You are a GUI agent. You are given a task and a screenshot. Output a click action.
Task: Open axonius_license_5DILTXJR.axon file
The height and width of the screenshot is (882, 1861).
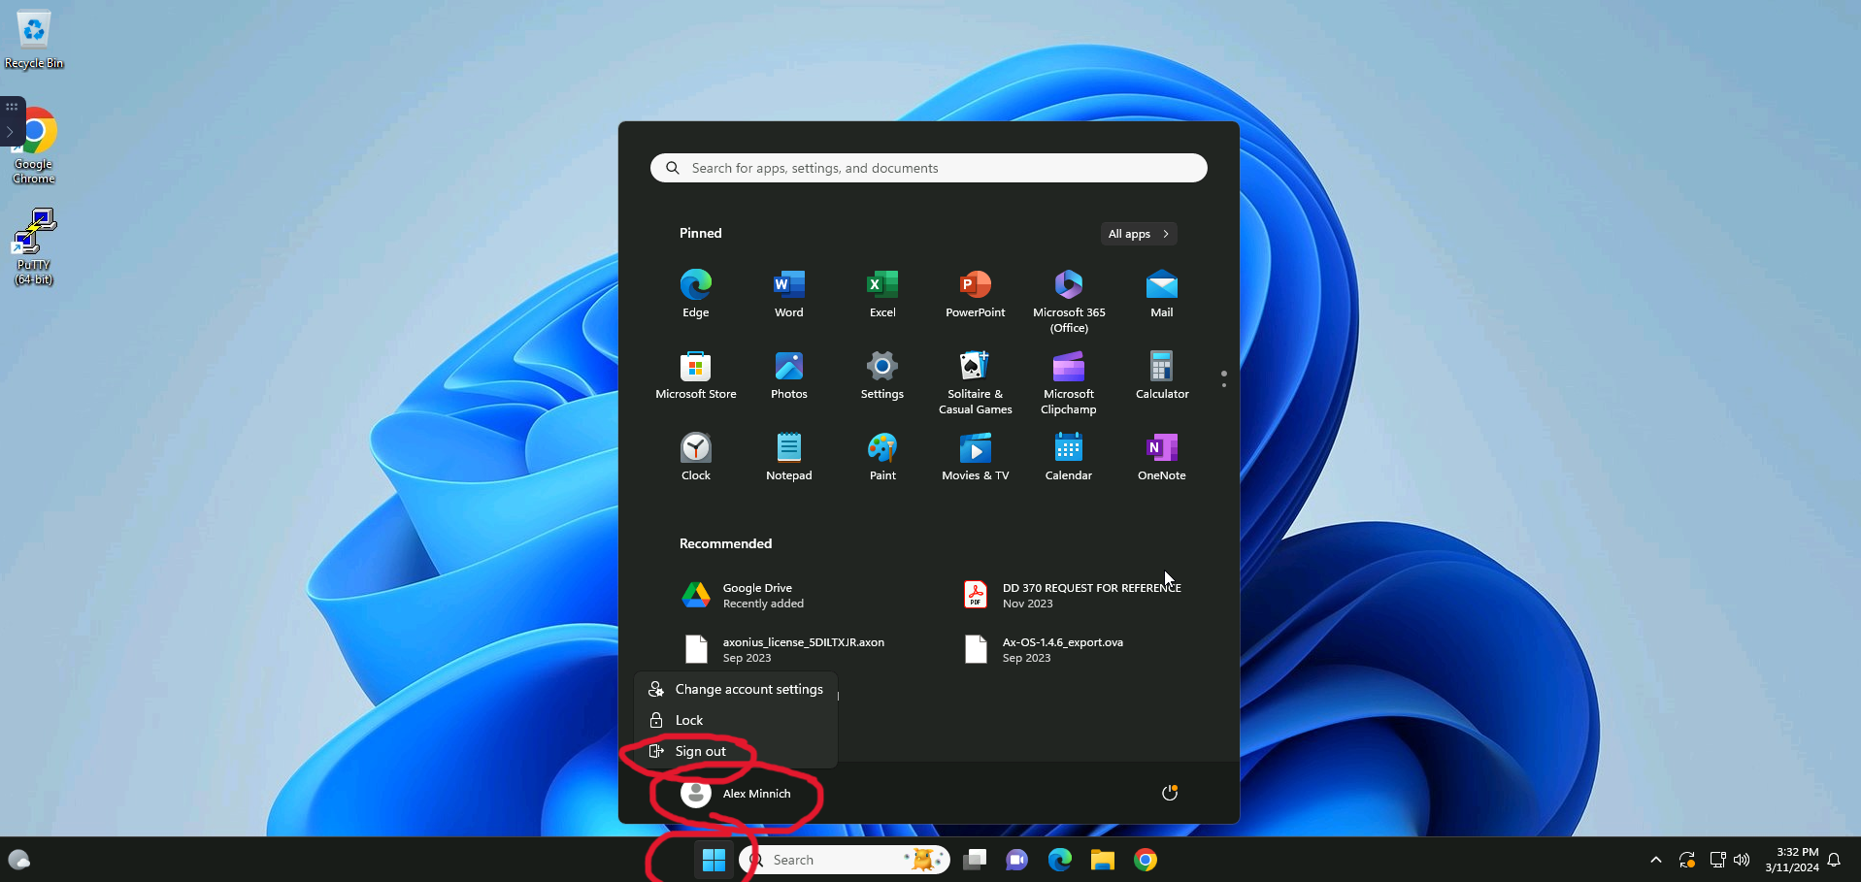coord(786,650)
